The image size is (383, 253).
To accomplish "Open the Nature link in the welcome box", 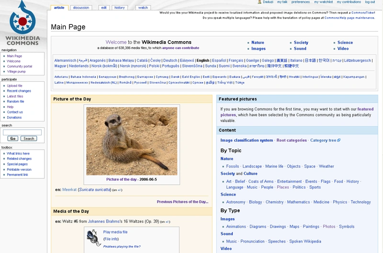I will [x=258, y=43].
